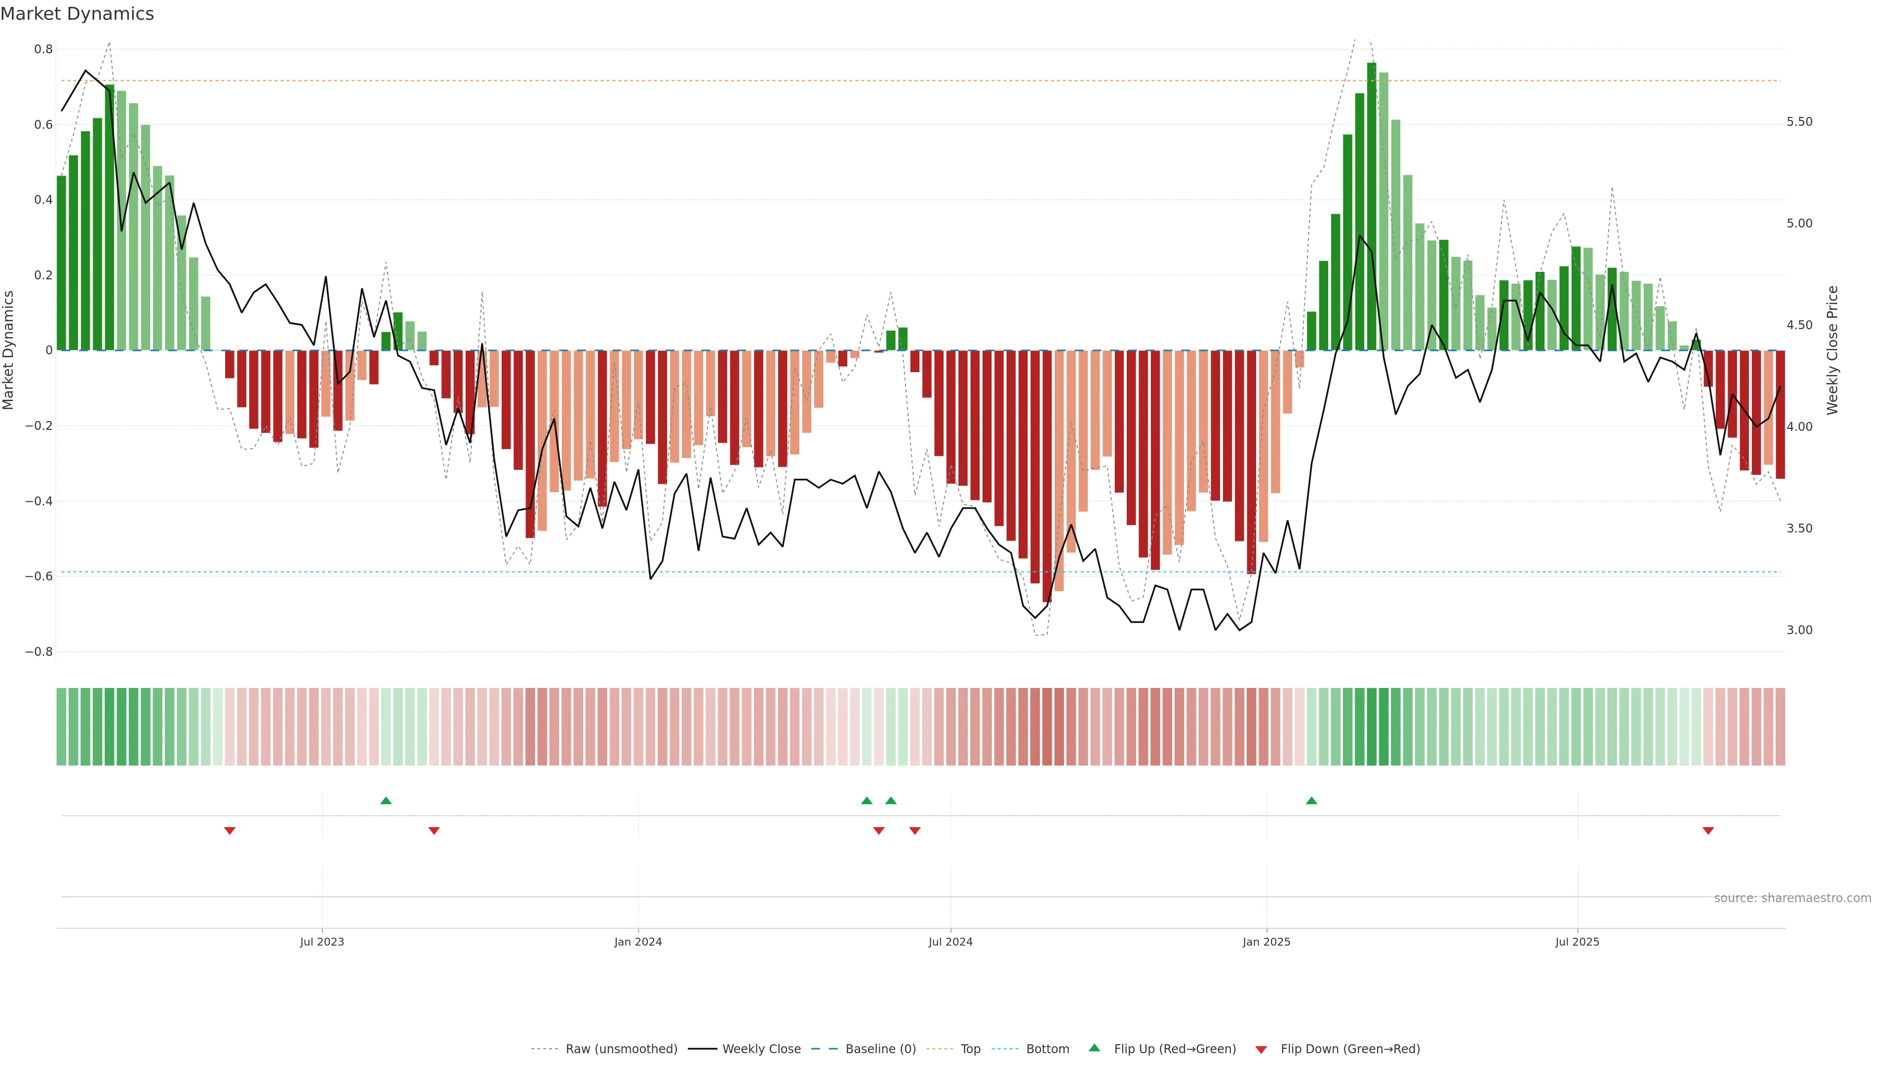Click the Raw (unsmoothed) legend dashed icon

(x=545, y=1049)
